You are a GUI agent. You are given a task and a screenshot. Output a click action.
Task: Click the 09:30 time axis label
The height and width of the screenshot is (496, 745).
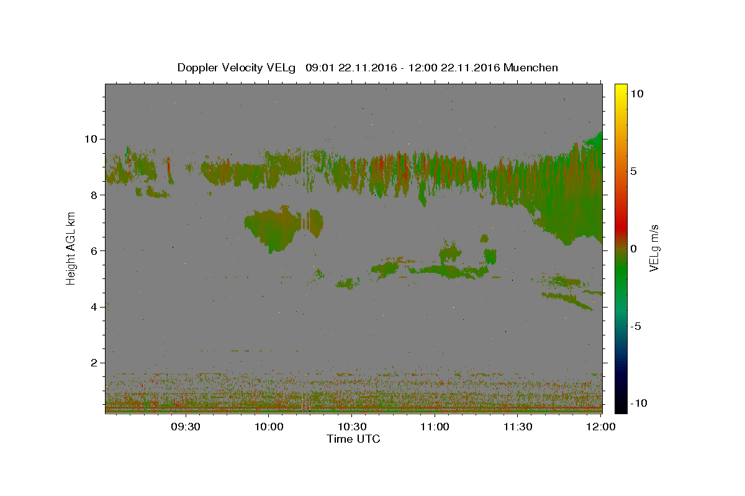[x=186, y=427]
